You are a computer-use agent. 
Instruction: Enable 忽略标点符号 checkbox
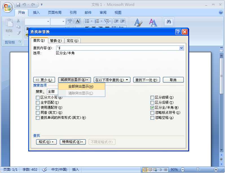click(152, 113)
